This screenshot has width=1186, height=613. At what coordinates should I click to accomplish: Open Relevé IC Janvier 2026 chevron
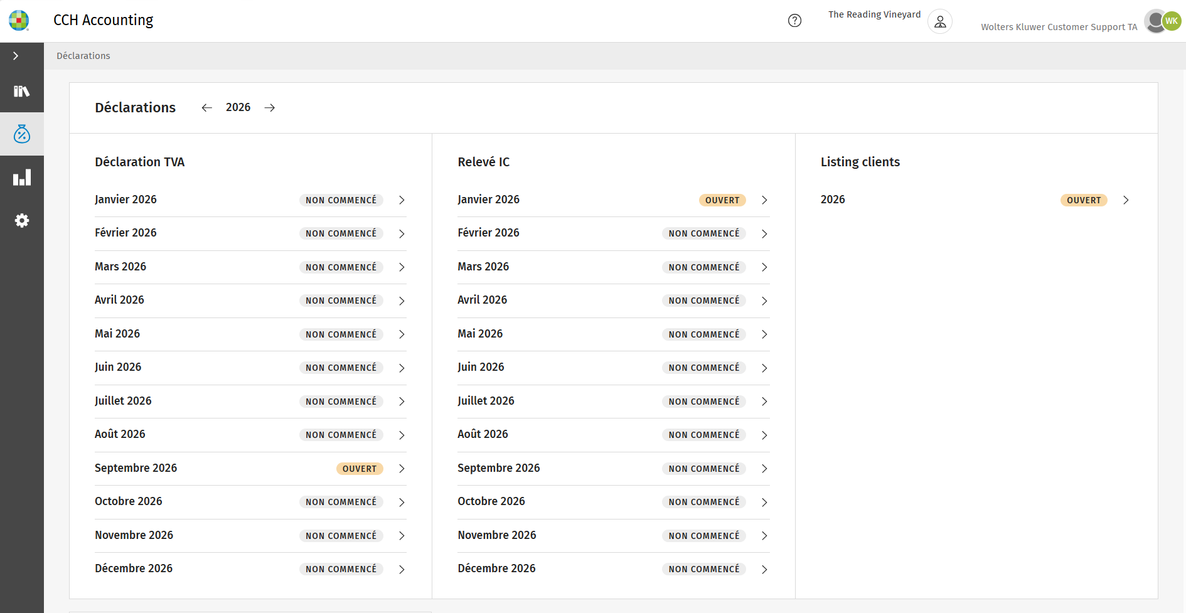pyautogui.click(x=764, y=200)
